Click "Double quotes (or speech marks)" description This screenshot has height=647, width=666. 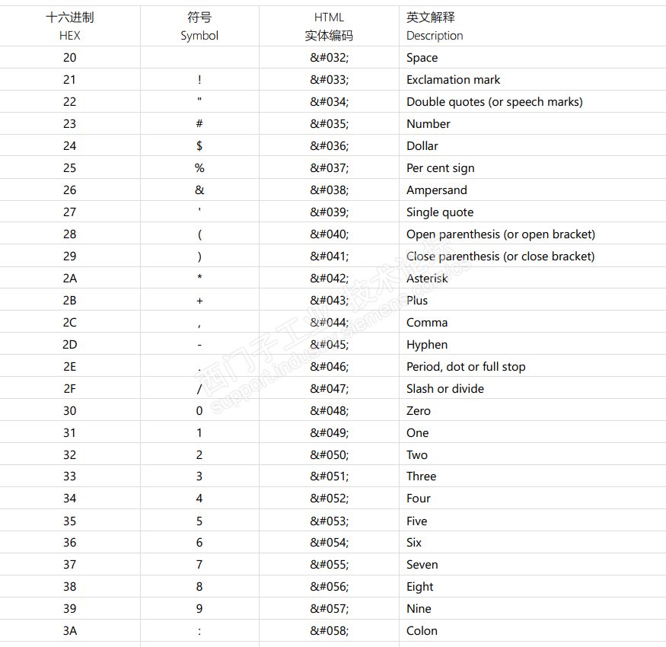(x=494, y=102)
